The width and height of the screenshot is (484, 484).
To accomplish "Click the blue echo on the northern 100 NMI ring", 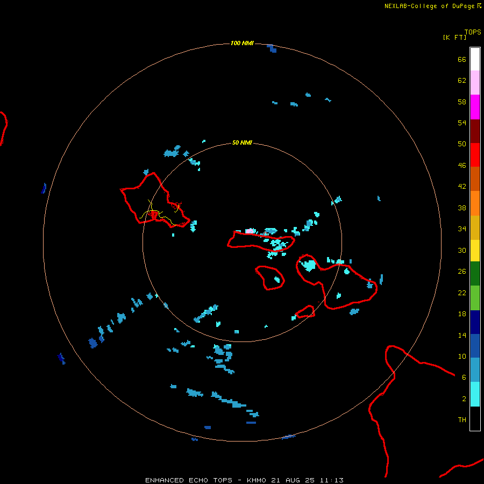I will coord(272,48).
